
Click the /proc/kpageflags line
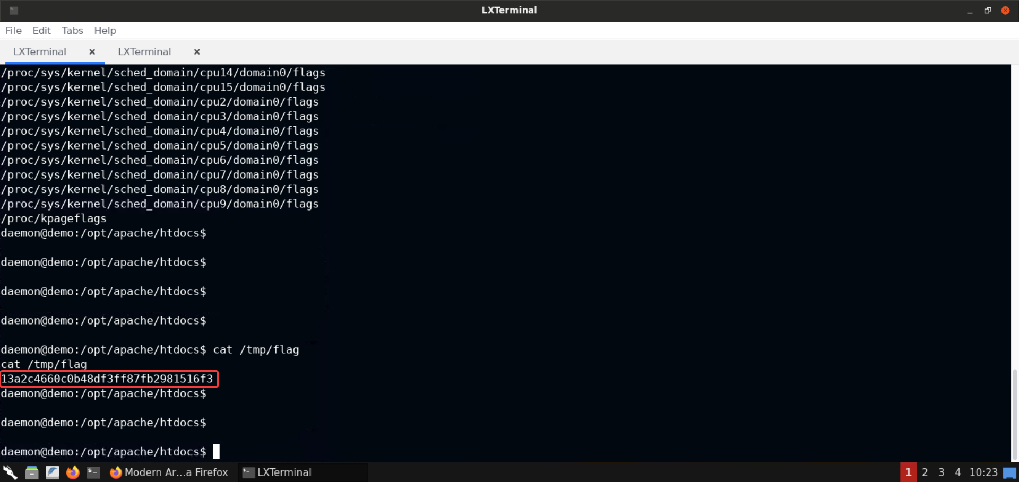(x=54, y=218)
